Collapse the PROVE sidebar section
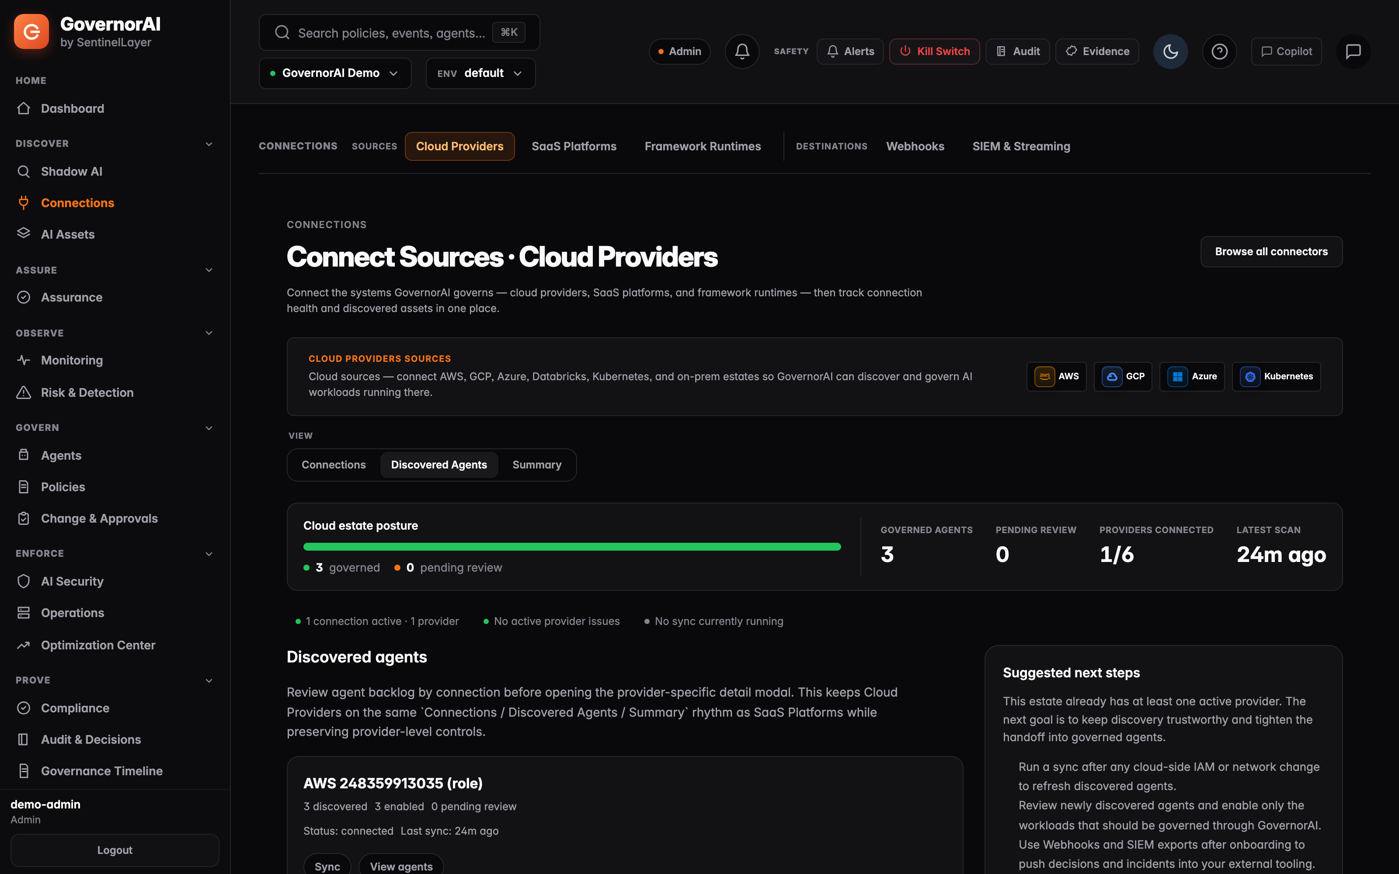Viewport: 1399px width, 874px height. [209, 680]
